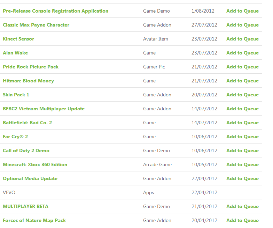This screenshot has height=228, width=273.
Task: Open the Kinect Sensor avatar item
Action: pyautogui.click(x=18, y=39)
